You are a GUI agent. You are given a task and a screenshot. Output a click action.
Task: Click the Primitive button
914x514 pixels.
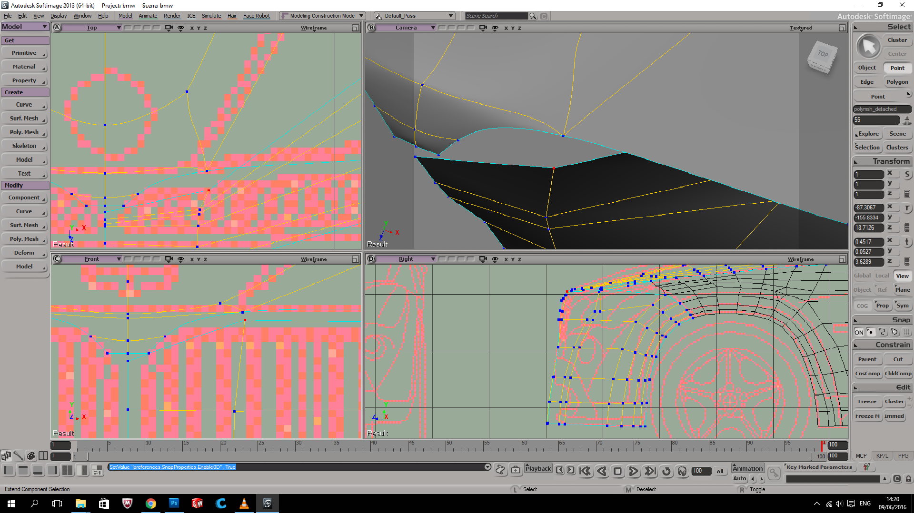pyautogui.click(x=24, y=53)
